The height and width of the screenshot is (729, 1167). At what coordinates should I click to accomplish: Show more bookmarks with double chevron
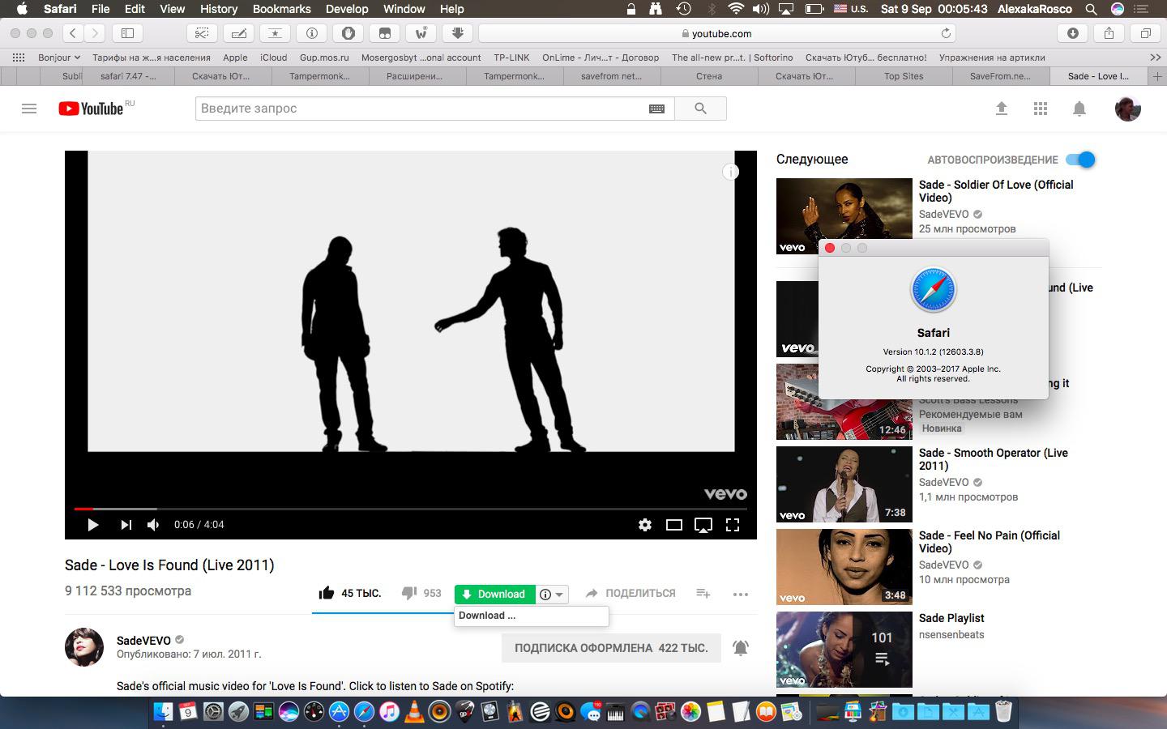coord(1155,58)
